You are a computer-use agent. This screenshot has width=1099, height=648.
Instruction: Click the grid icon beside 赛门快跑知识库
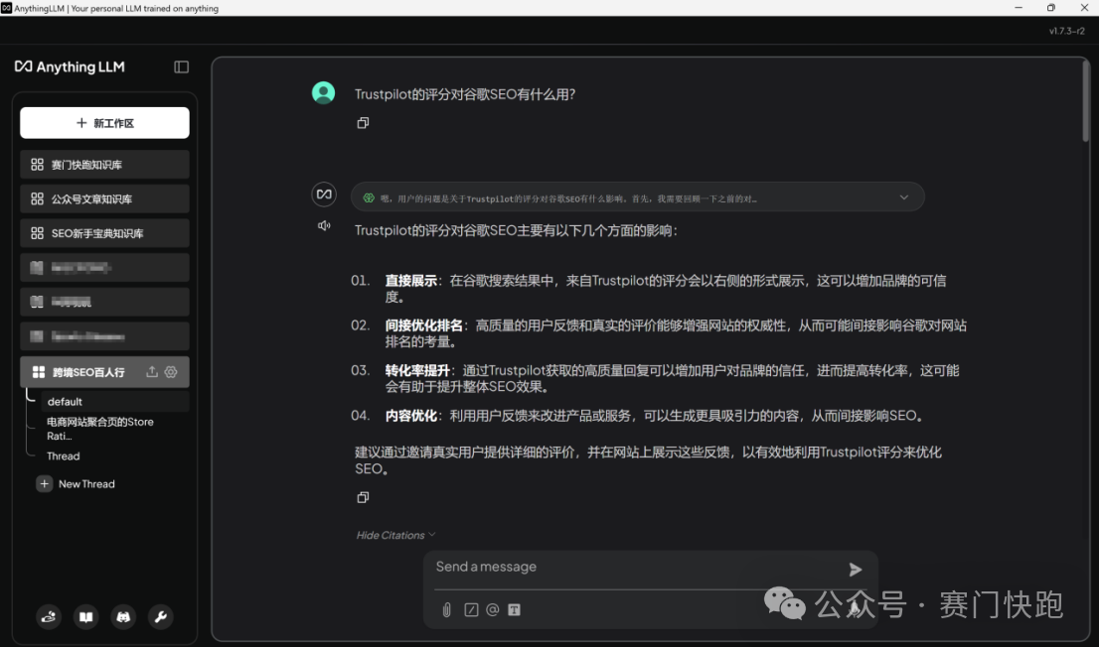(37, 165)
